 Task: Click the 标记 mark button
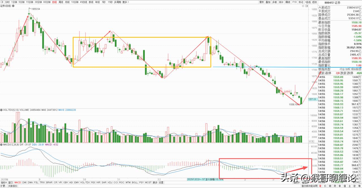(301, 2)
